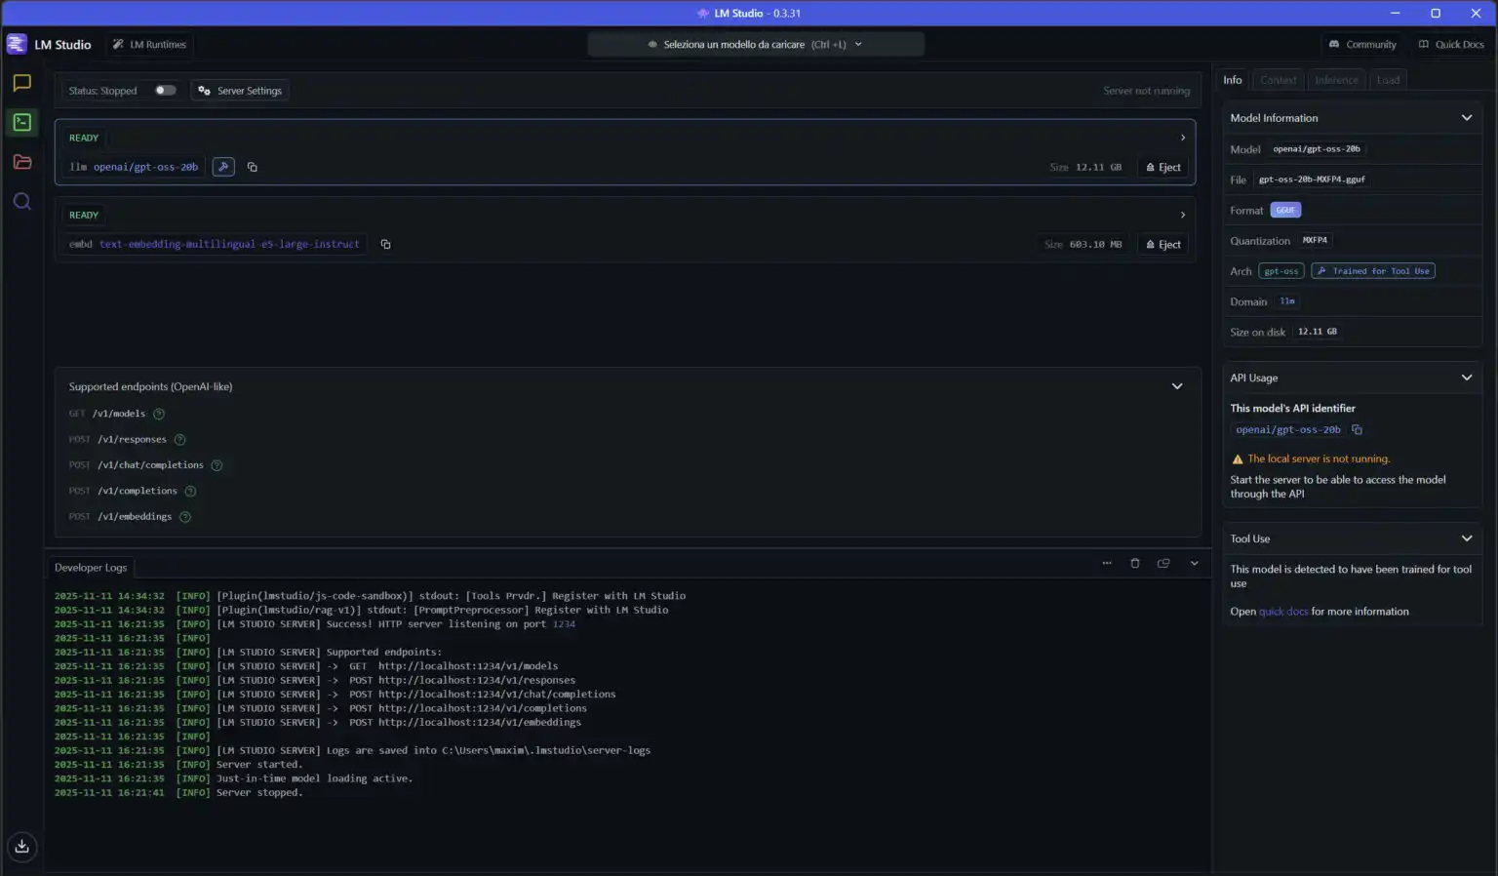Click the 'Just-in-time model loading active.' log line
The width and height of the screenshot is (1498, 876).
(315, 778)
